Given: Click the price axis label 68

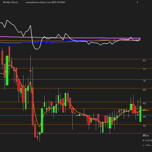Looking at the screenshot, I should point(144,90).
